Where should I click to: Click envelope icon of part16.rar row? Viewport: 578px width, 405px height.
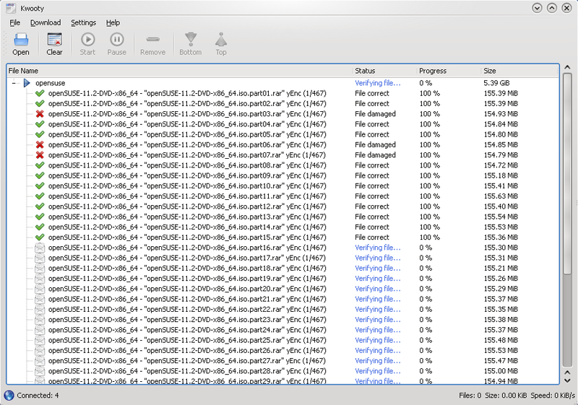(x=40, y=248)
